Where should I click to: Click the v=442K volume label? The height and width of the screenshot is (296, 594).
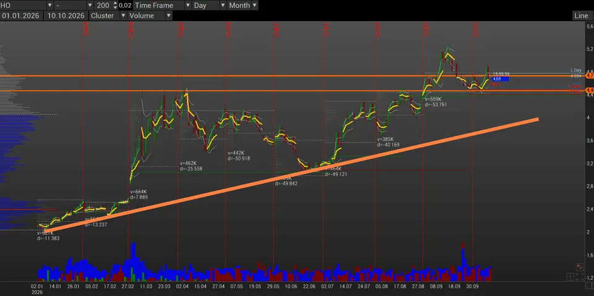click(x=236, y=153)
